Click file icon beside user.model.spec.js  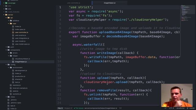click(13, 44)
